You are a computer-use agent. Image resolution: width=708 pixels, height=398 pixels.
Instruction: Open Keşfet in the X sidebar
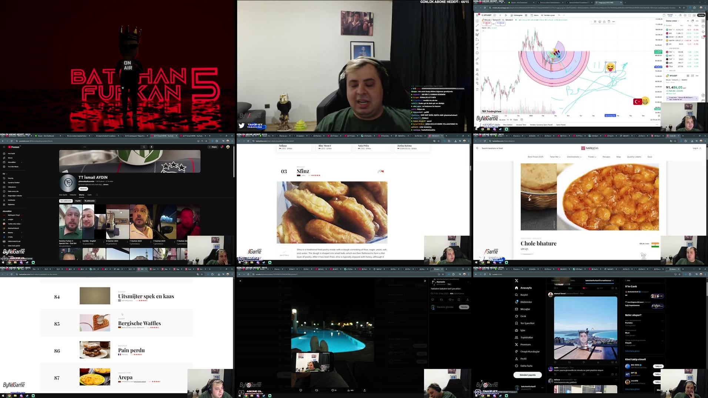point(521,295)
